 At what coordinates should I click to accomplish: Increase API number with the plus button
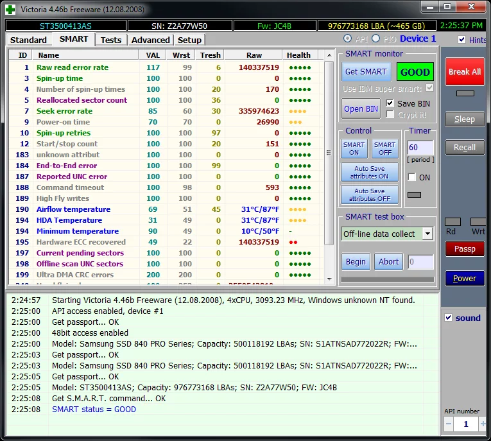[483, 424]
